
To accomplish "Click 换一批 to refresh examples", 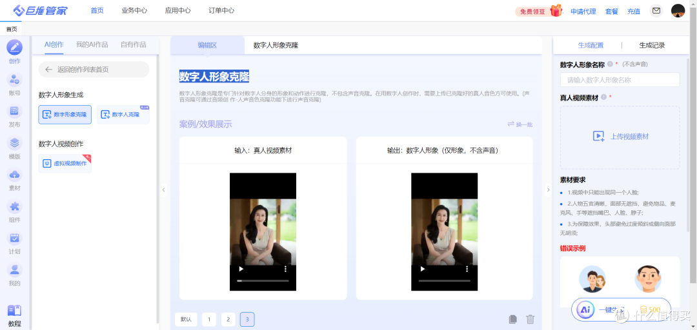I will pos(520,124).
